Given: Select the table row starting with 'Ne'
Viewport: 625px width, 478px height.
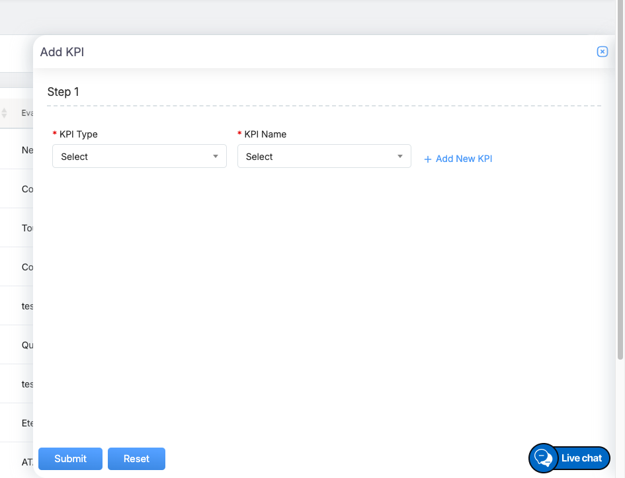Looking at the screenshot, I should coord(26,150).
